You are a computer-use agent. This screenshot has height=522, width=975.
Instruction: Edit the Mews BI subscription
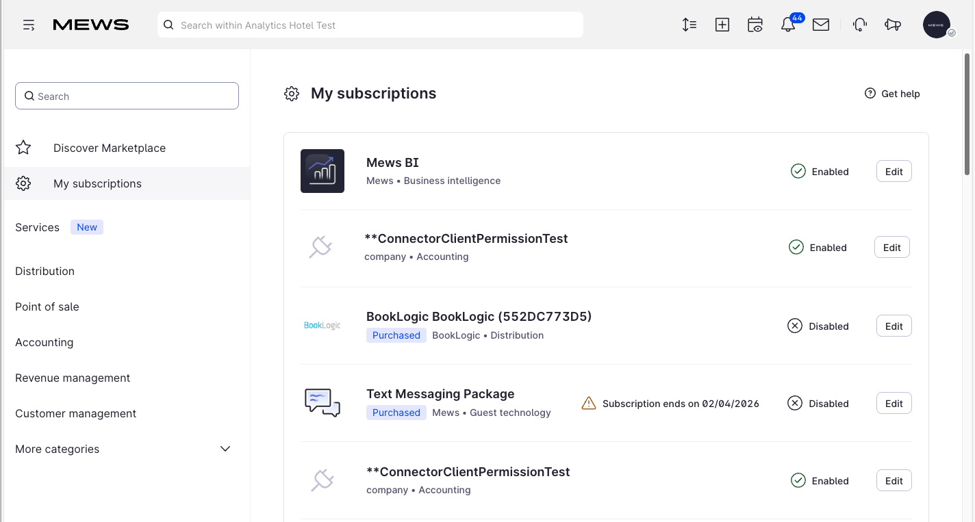tap(894, 171)
